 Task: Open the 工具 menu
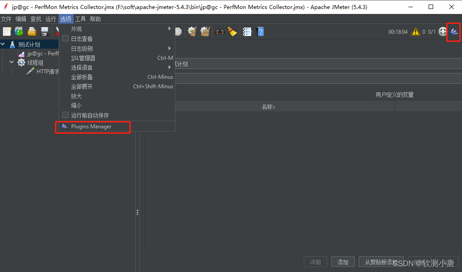[80, 19]
